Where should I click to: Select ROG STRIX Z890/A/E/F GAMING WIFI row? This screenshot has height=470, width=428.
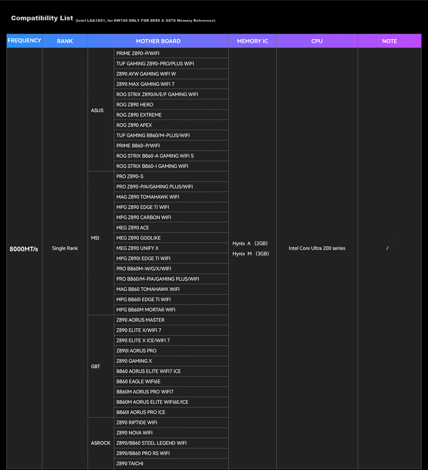coord(171,94)
